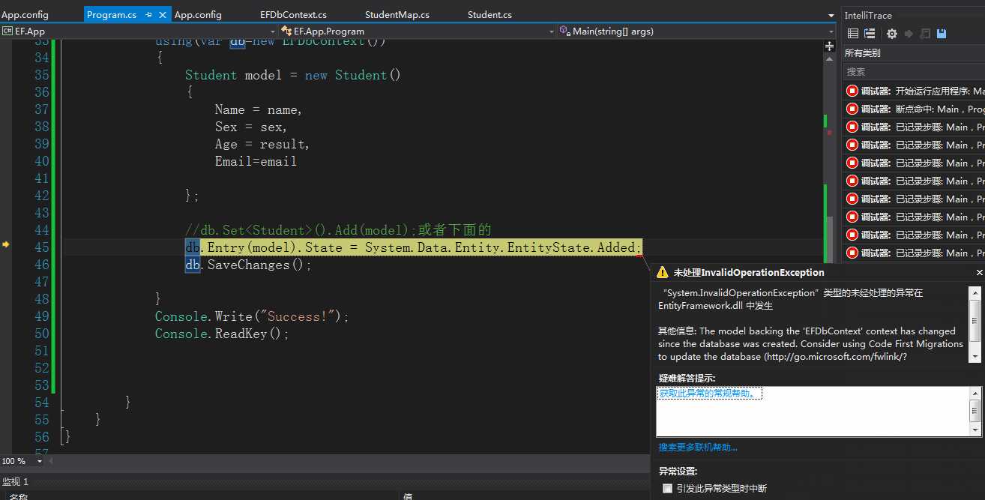Select the 断点命中 debugger event
This screenshot has width=985, height=500.
tap(914, 109)
